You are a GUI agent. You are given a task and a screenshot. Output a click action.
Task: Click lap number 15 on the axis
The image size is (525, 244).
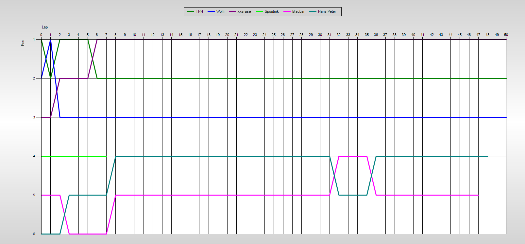point(180,35)
